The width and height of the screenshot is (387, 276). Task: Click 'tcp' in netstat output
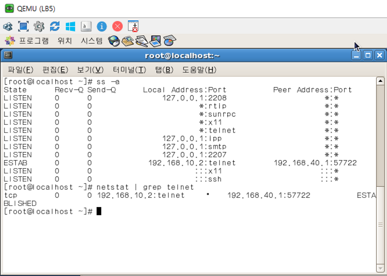[x=11, y=195]
